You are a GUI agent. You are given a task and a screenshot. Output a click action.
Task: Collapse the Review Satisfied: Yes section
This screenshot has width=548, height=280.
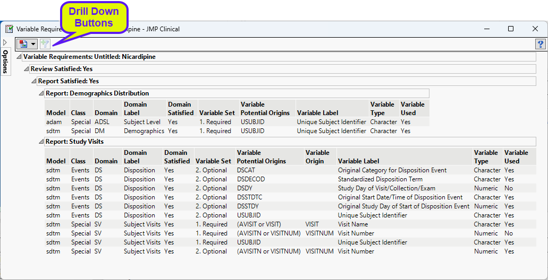click(26, 69)
